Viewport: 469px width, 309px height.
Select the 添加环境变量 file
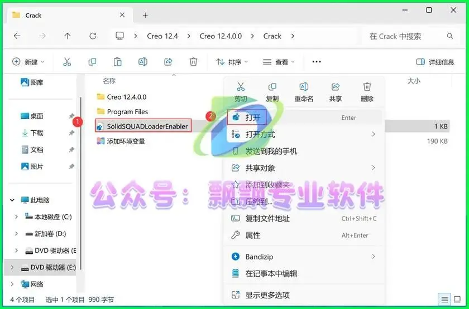(121, 141)
